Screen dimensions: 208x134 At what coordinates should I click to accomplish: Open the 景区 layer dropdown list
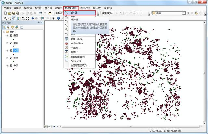tap(184, 13)
